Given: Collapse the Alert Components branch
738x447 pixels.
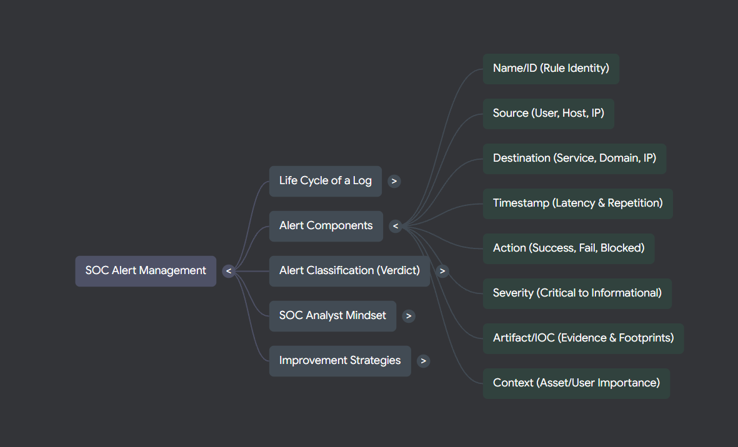Looking at the screenshot, I should coord(395,226).
